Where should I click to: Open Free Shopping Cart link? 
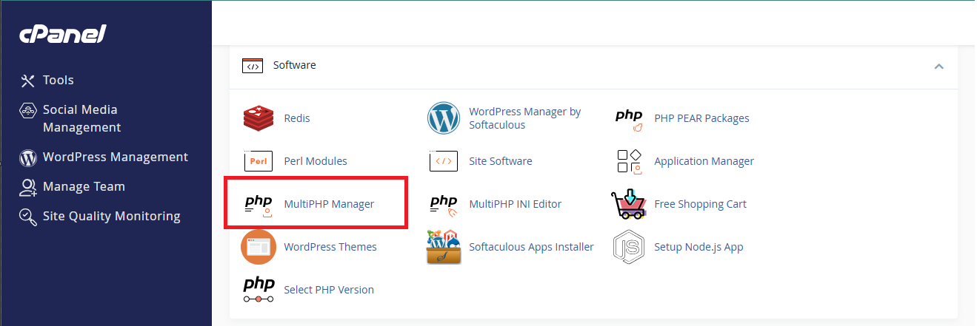(701, 204)
